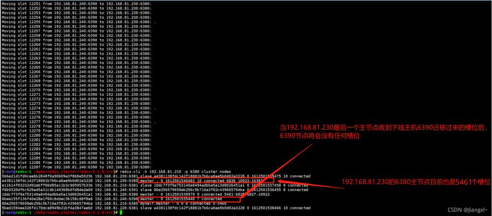Click the 'Moving slot 12251' output line
This screenshot has height=216, width=492.
tap(77, 3)
